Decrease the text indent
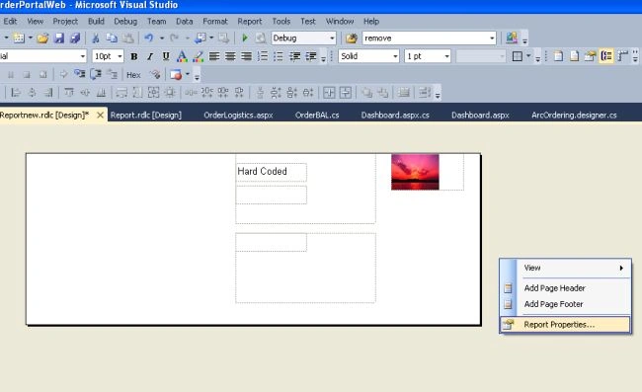This screenshot has width=642, height=392. point(294,56)
